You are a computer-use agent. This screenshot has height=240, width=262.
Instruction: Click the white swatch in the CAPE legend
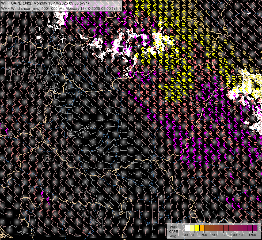click(187, 228)
